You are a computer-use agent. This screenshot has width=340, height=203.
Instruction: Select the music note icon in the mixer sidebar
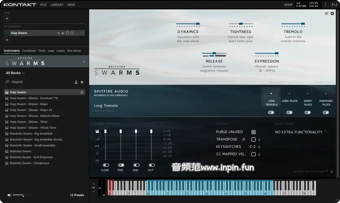[97, 153]
